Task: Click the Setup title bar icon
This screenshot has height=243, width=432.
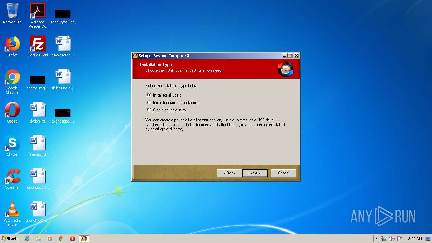Action: pyautogui.click(x=135, y=56)
